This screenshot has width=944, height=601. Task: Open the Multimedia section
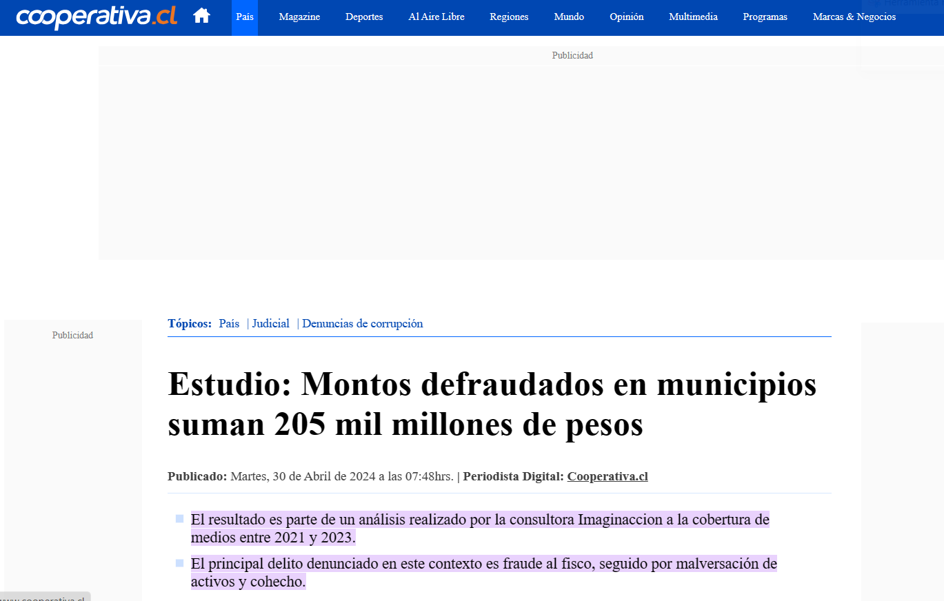(x=693, y=17)
